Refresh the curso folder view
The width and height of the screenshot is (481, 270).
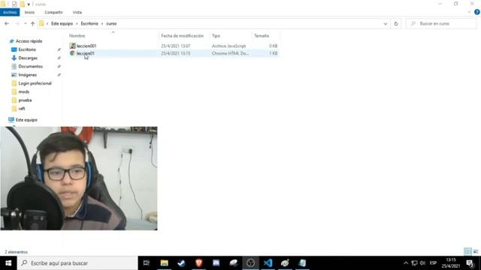[x=396, y=23]
